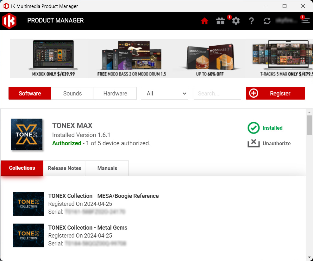Refresh product list with the sync icon
313x261 pixels.
click(267, 21)
